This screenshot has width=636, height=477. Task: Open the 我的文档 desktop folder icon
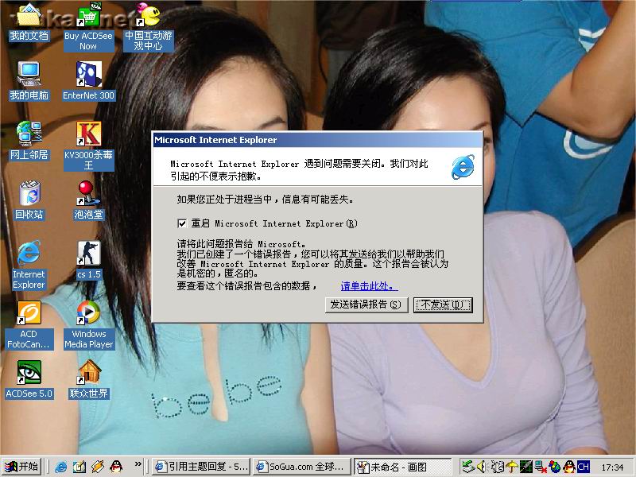29,22
